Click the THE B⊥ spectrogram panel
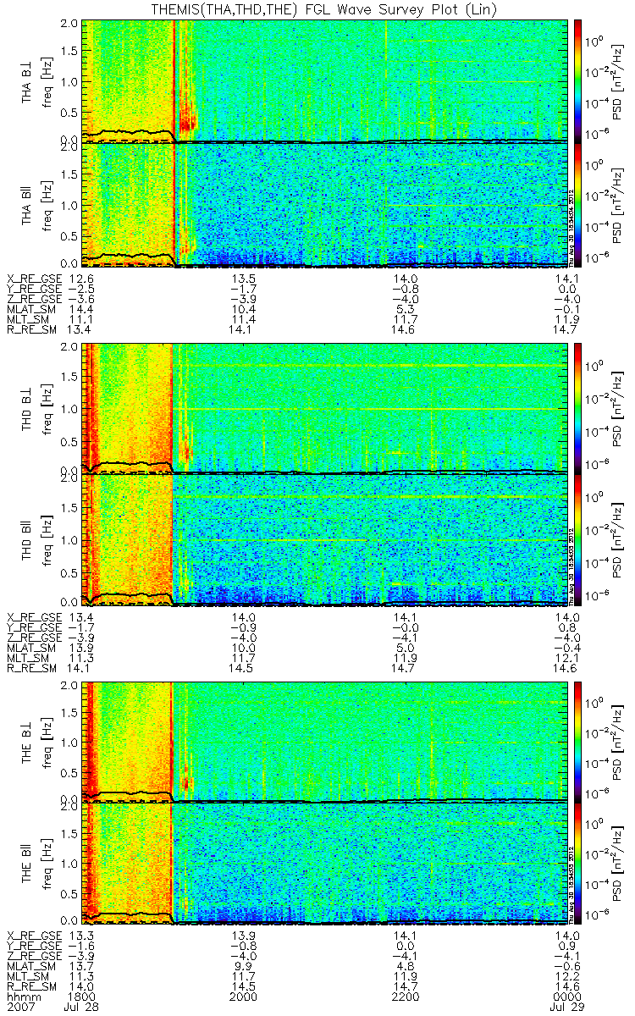635x1016 pixels. click(x=324, y=741)
